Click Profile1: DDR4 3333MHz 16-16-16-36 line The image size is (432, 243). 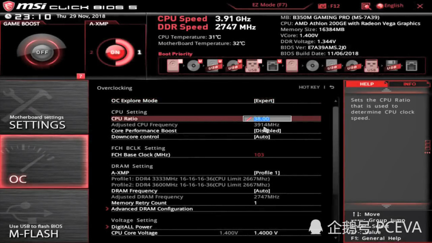[191, 179]
